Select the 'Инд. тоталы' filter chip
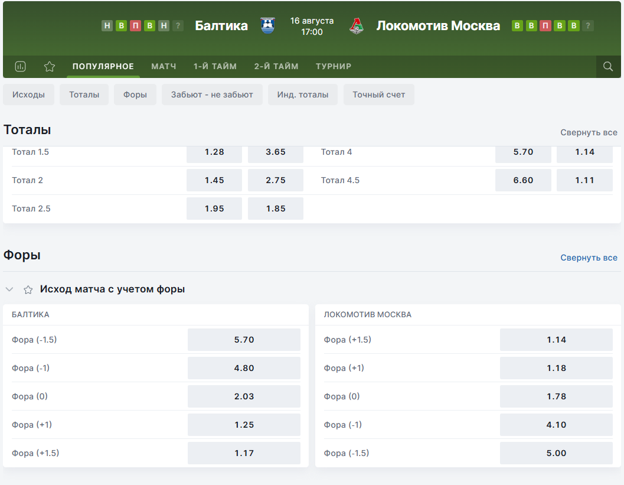Screen dimensions: 624x485 click(x=303, y=95)
